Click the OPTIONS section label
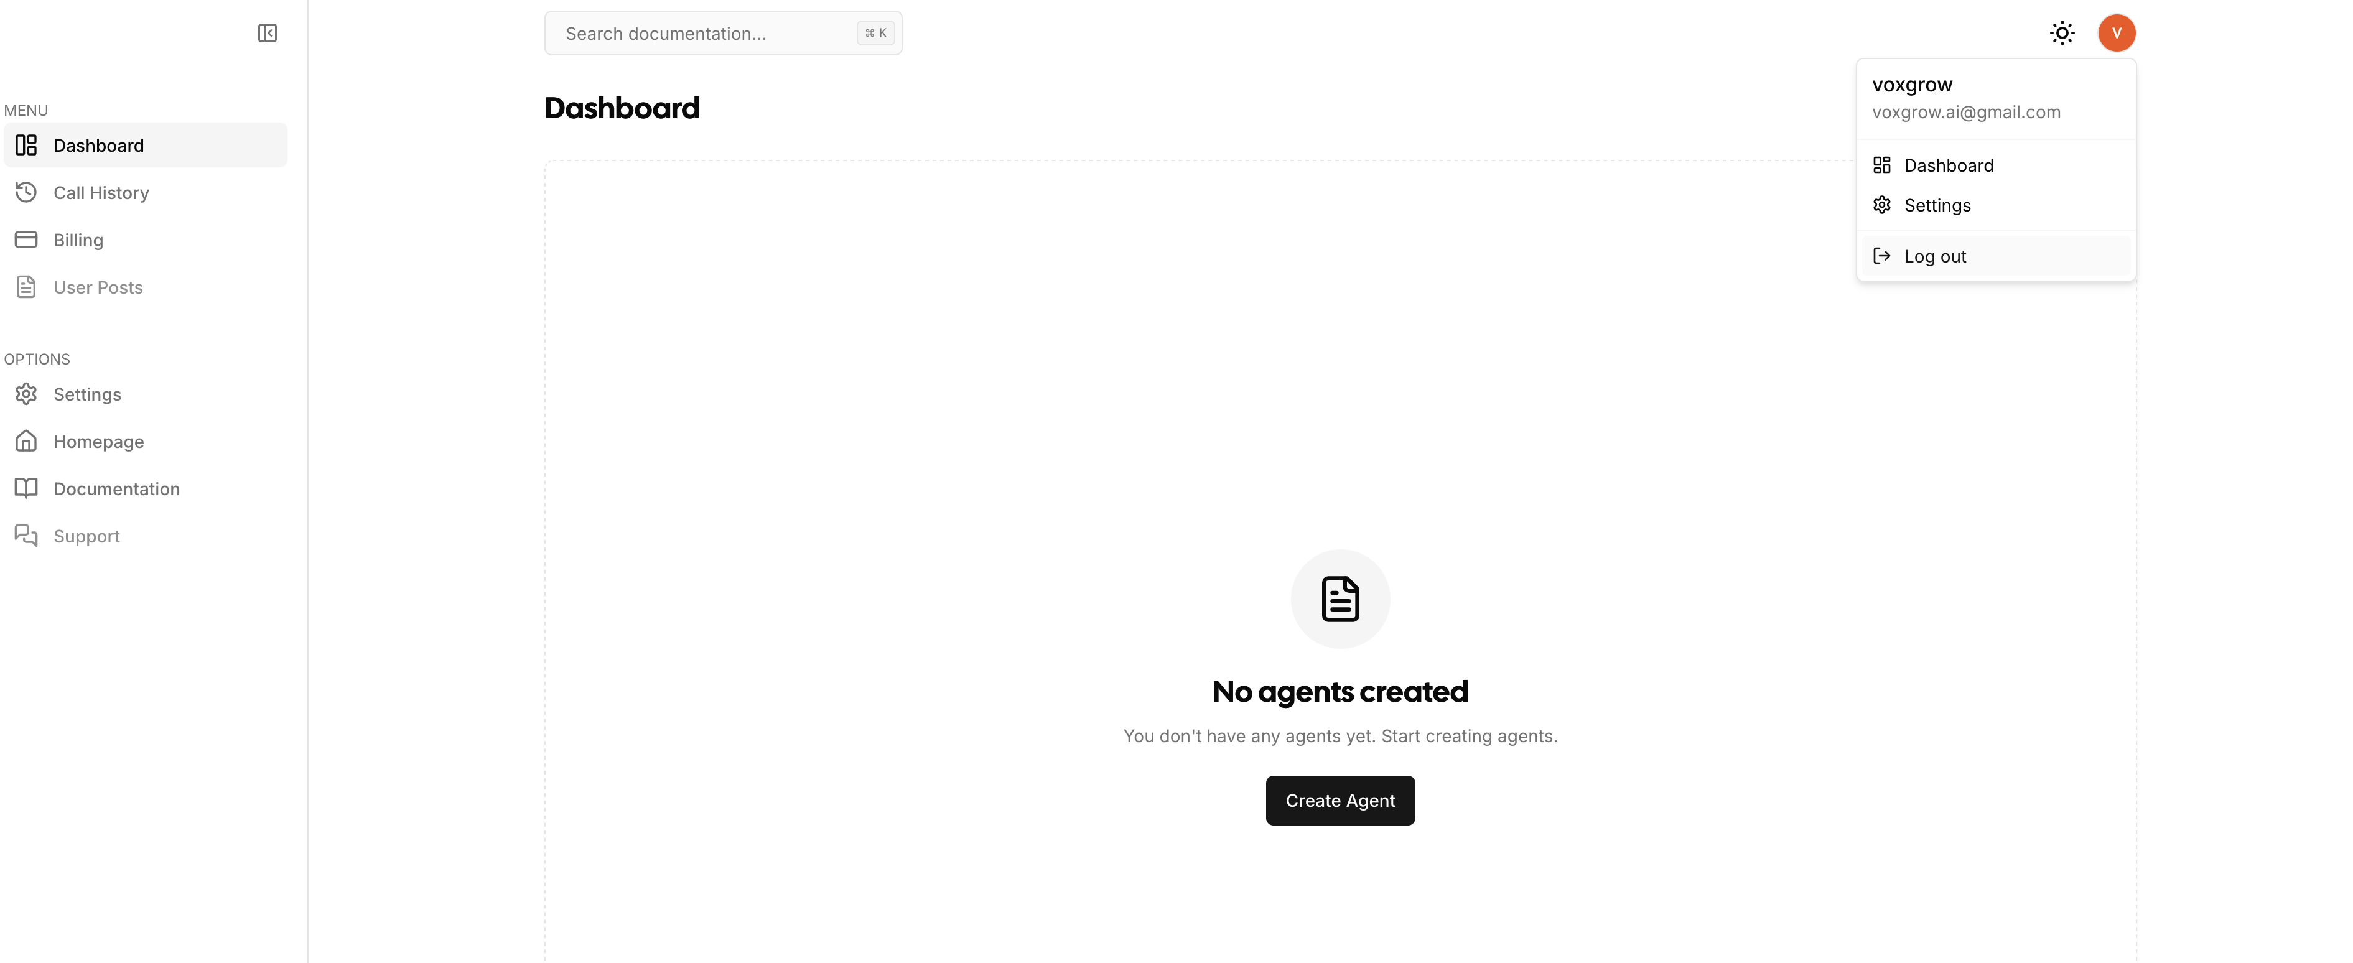 (37, 359)
